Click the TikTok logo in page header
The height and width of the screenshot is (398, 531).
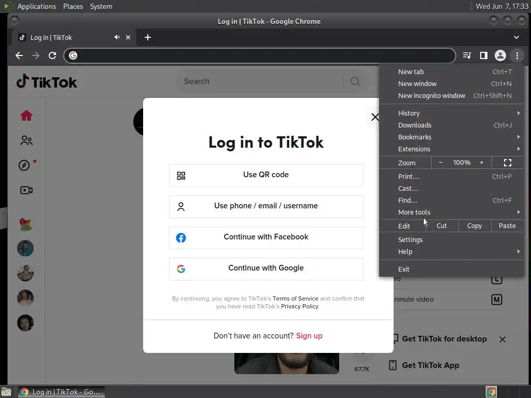[47, 81]
